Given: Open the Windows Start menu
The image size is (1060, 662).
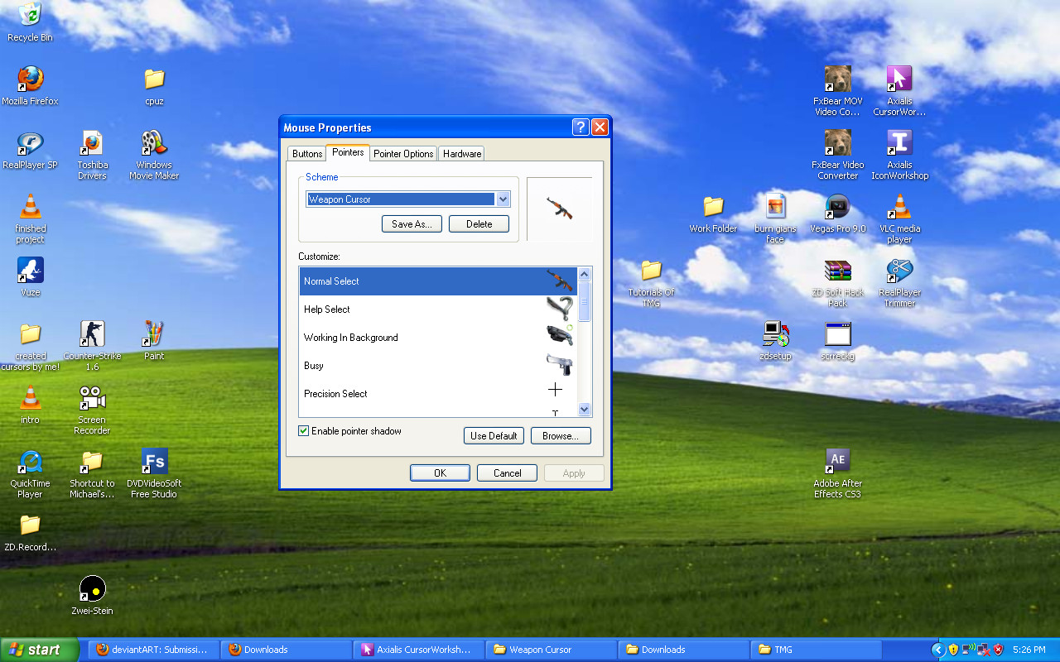Looking at the screenshot, I should [40, 650].
